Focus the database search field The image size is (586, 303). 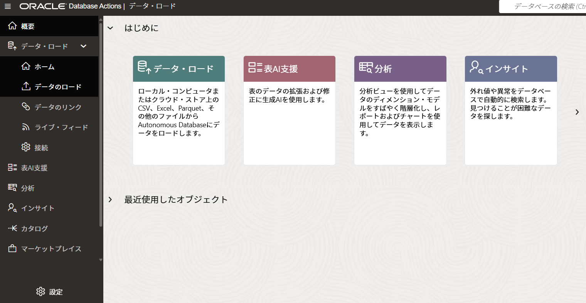click(x=543, y=7)
